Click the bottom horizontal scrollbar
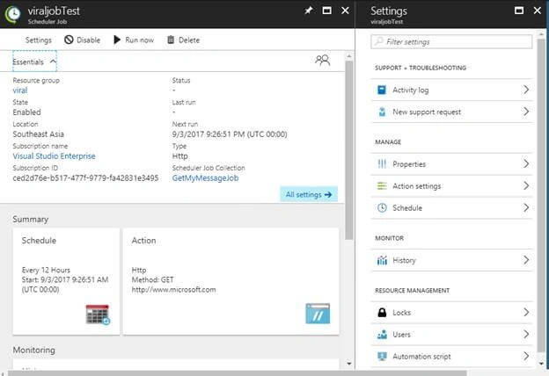 click(238, 373)
